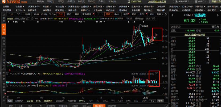
Task: Expand the 更多周期 dropdown
Action: (88, 14)
